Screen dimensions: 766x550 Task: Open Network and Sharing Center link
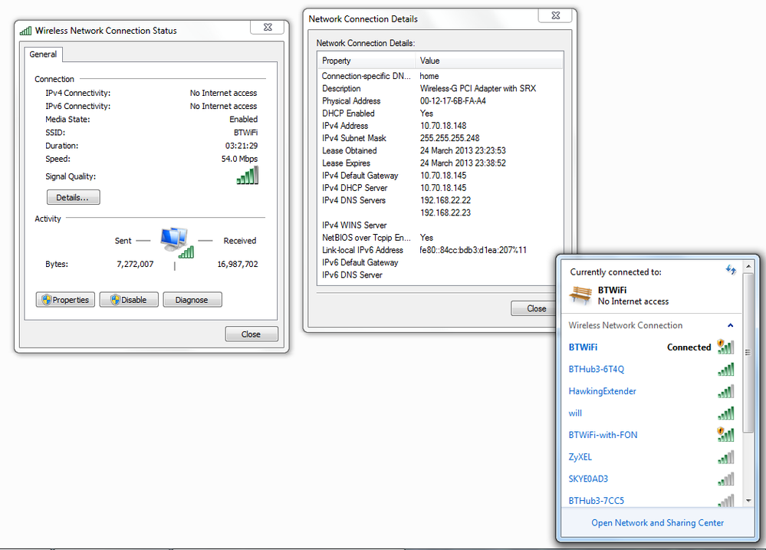pyautogui.click(x=658, y=522)
